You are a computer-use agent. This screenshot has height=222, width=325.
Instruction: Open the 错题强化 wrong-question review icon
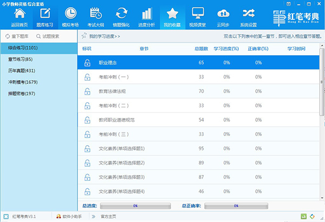pos(121,15)
